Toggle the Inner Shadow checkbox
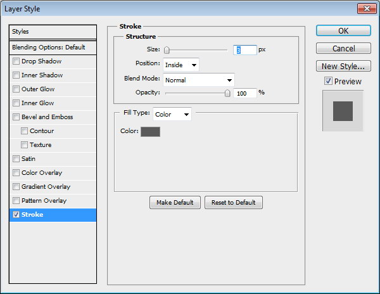 [16, 75]
